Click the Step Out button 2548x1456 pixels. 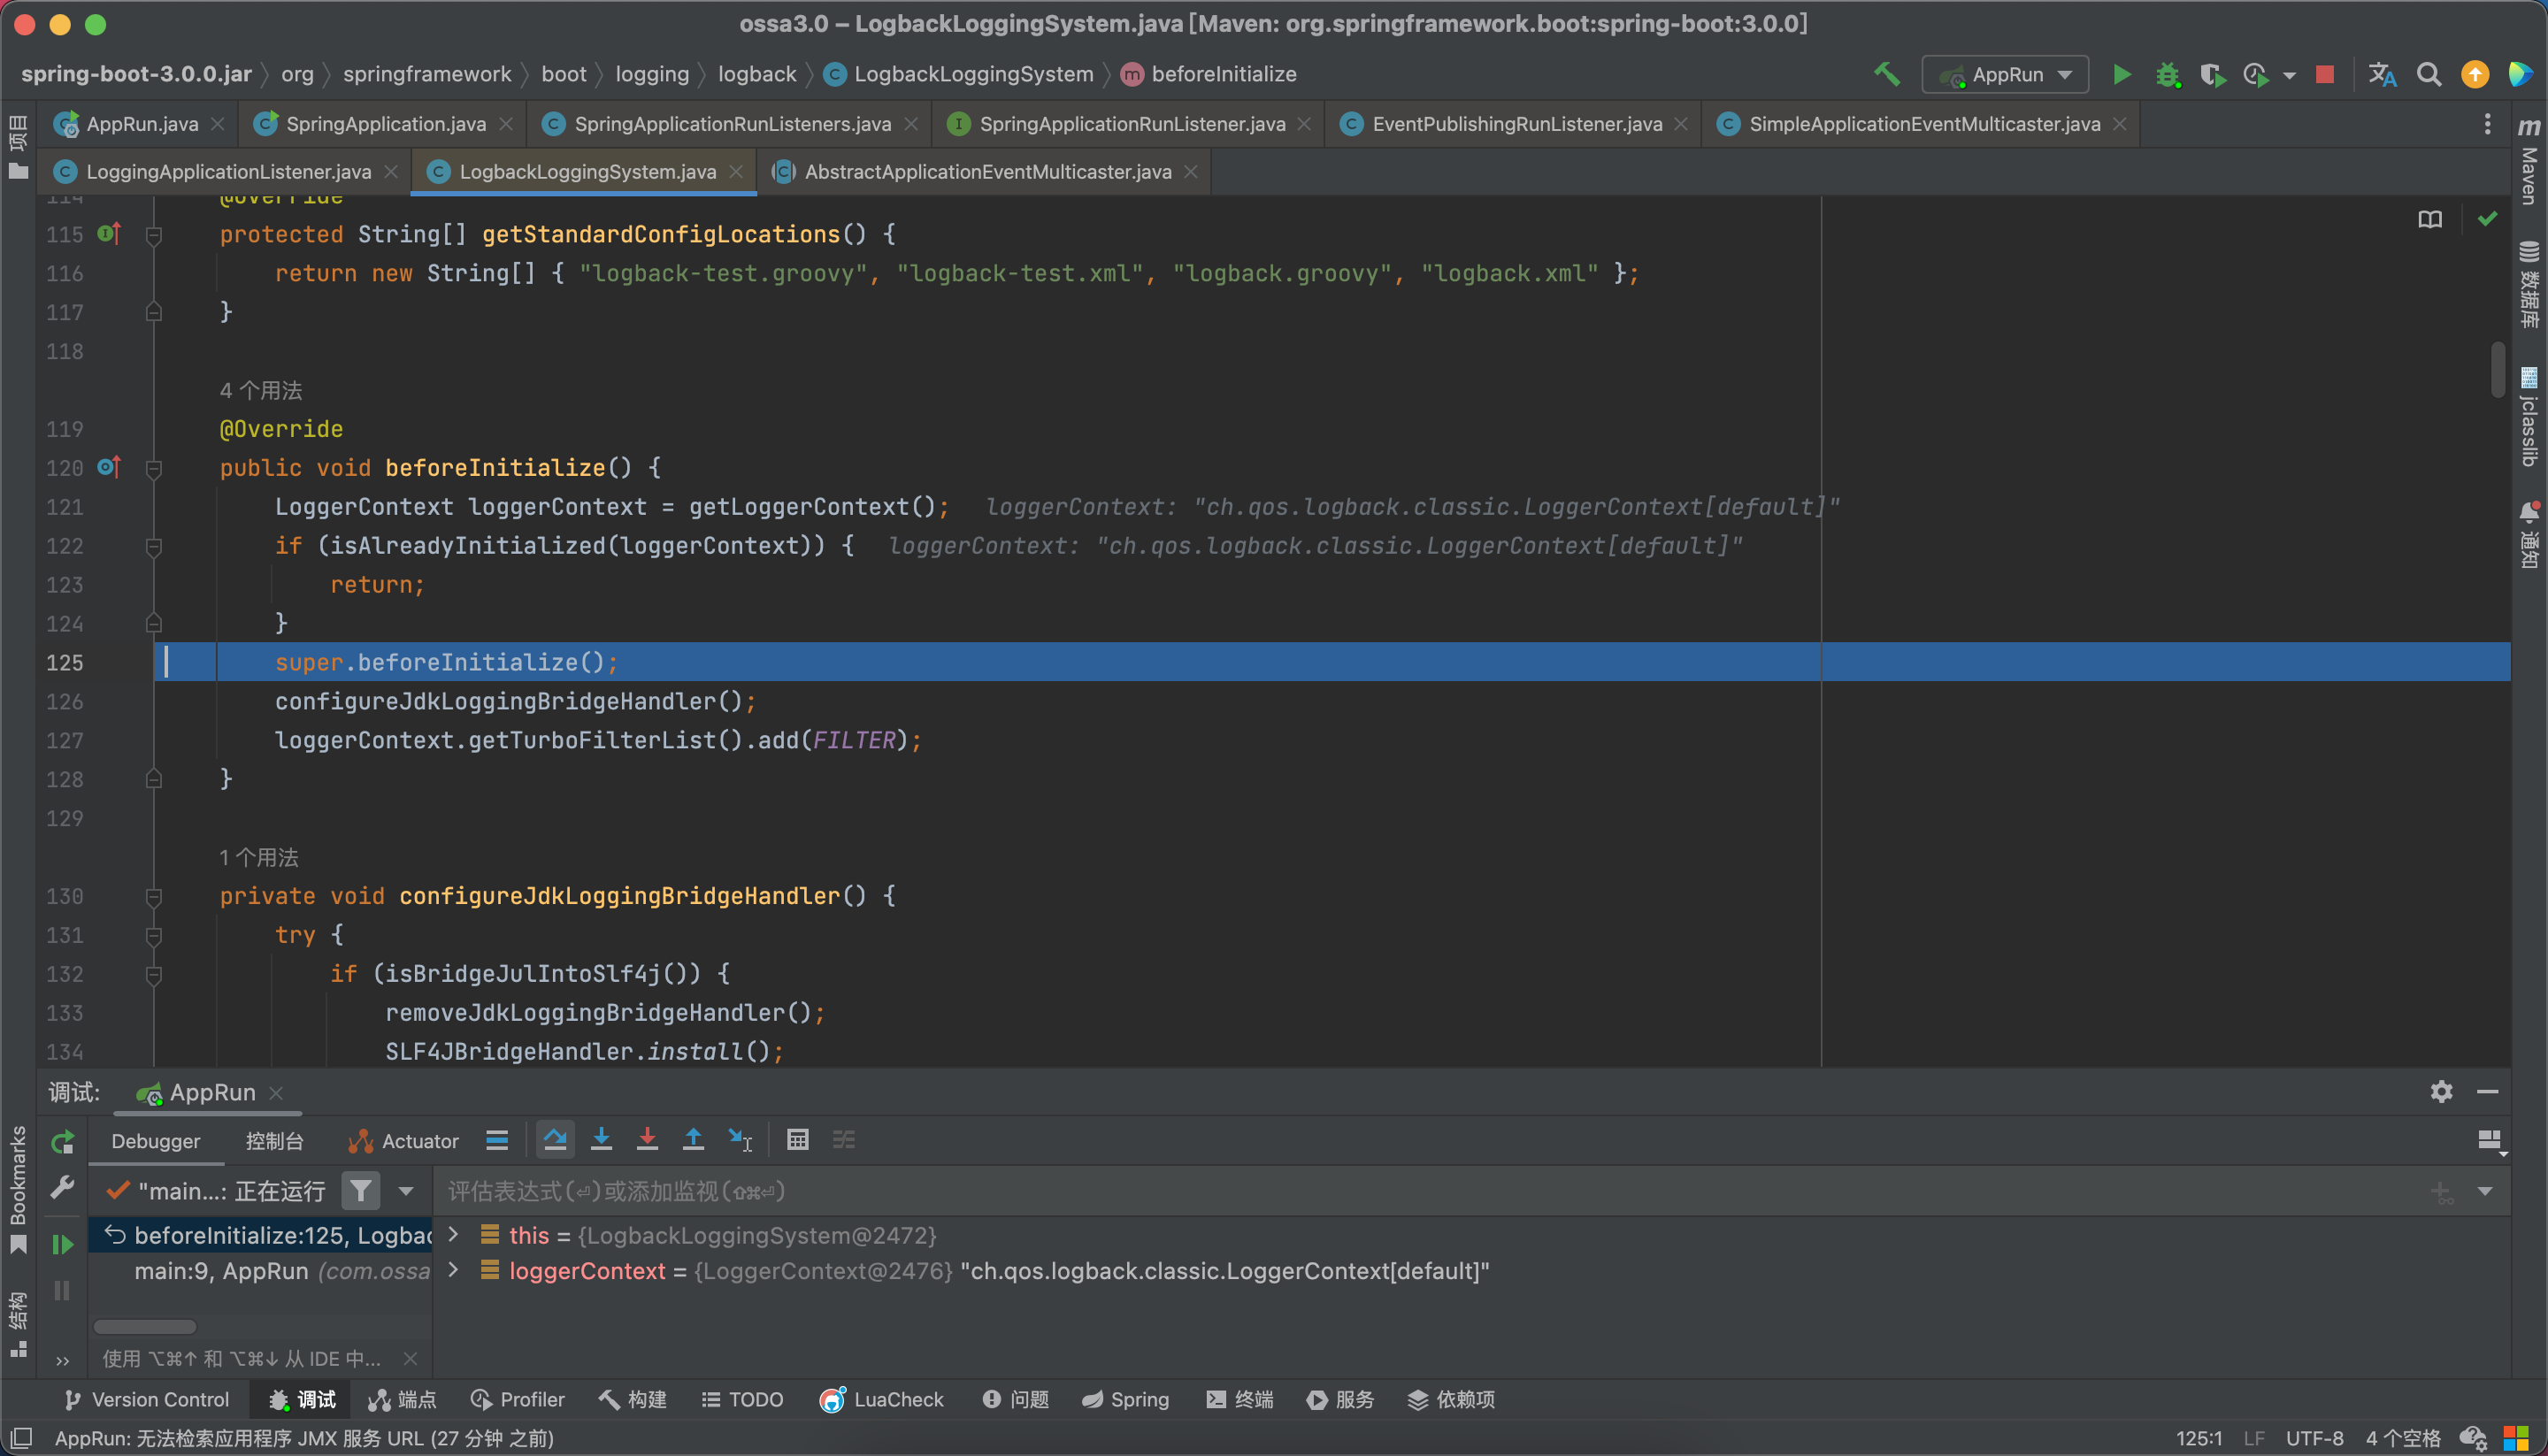693,1140
